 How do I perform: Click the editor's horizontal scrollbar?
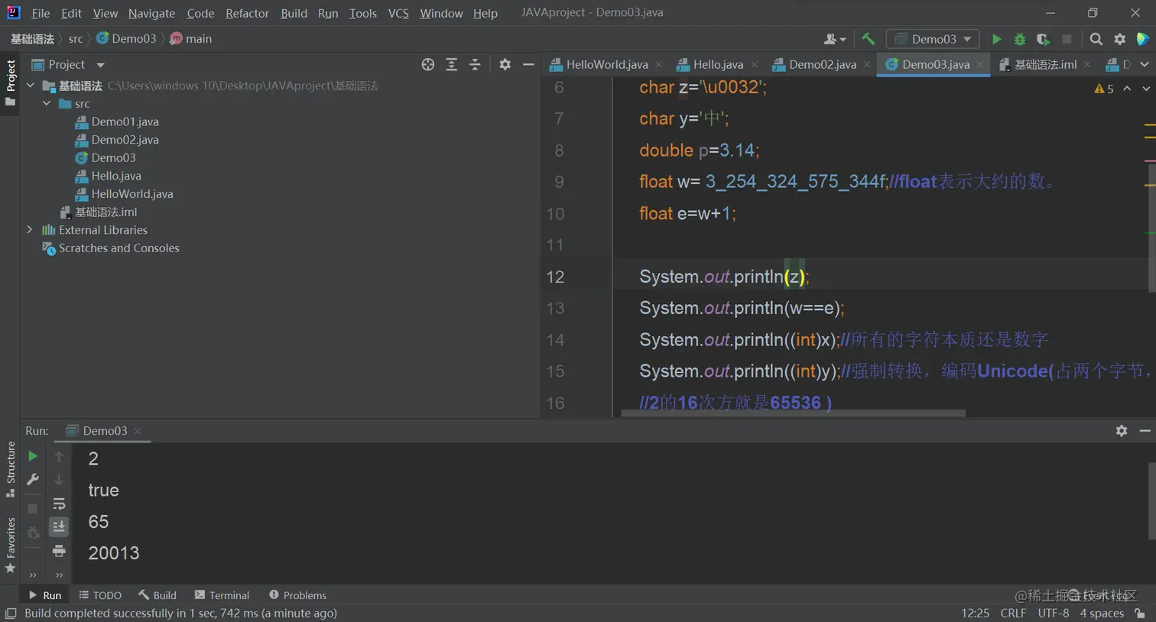(793, 413)
